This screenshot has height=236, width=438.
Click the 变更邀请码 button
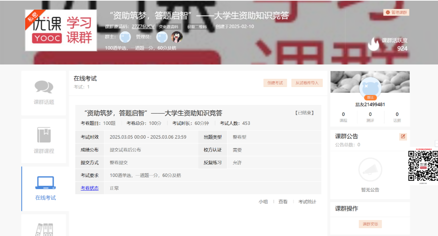coord(169,27)
